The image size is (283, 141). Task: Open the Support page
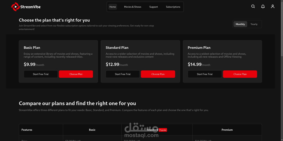154,7
